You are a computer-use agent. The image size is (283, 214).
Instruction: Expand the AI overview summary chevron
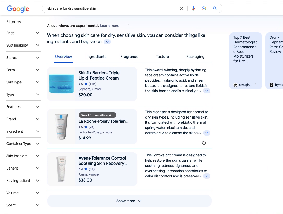[x=107, y=42]
